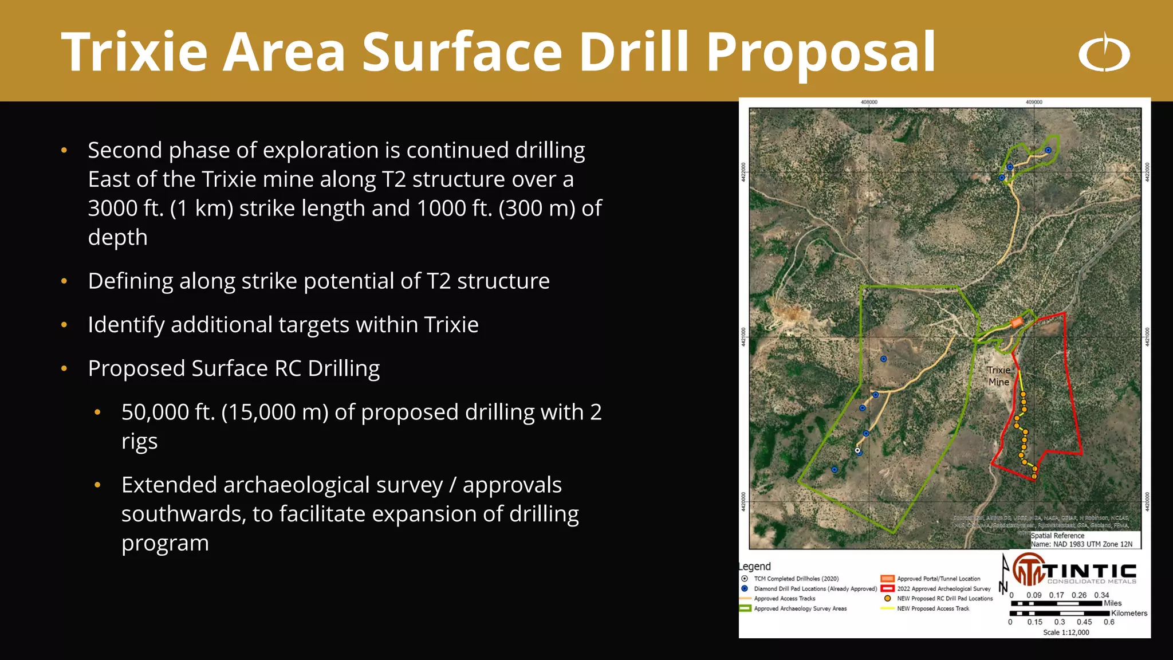The height and width of the screenshot is (660, 1173).
Task: Click 'Proposed Surface RC Drilling' bullet text
Action: pyautogui.click(x=234, y=368)
